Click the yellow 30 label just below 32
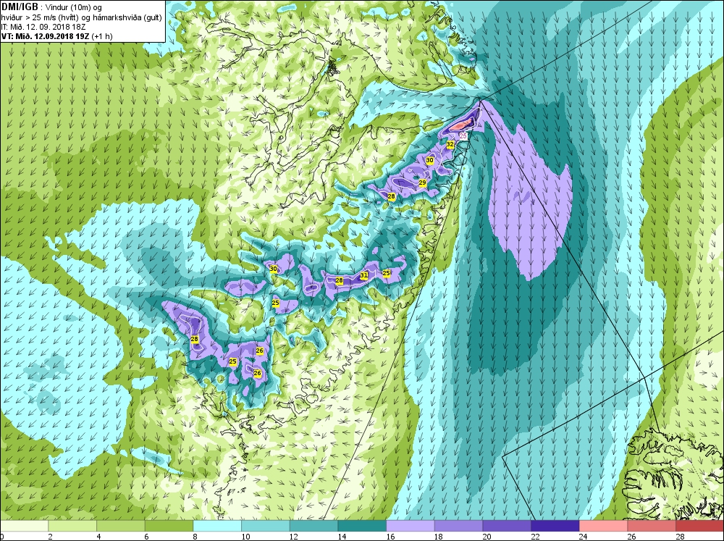Screen dimensions: 724x541 (430, 160)
